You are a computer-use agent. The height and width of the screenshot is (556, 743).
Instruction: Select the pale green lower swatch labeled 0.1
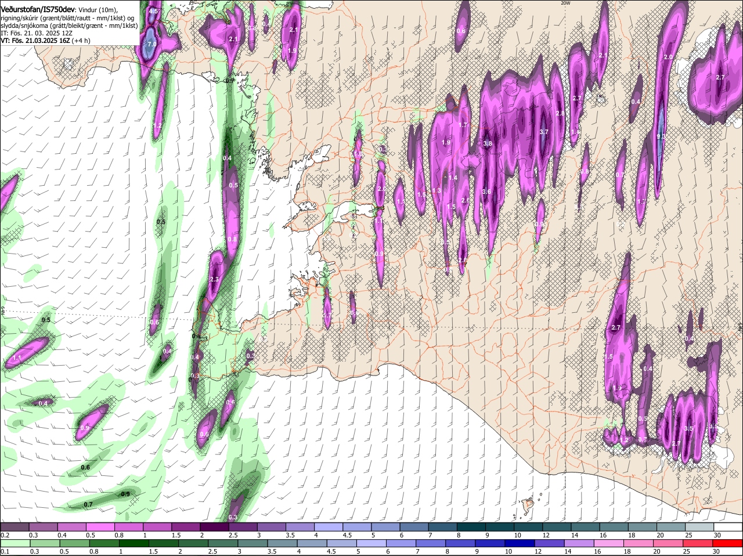15,543
